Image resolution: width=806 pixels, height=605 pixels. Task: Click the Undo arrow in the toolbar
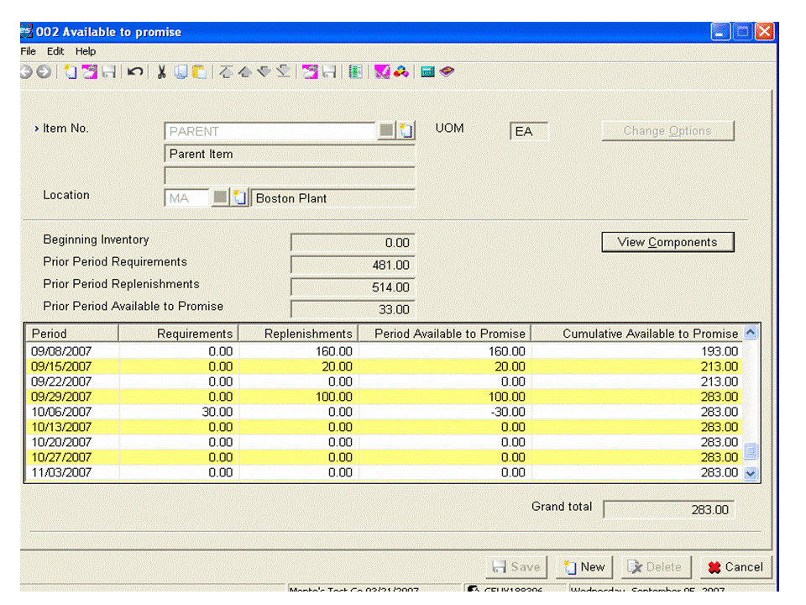pos(134,73)
